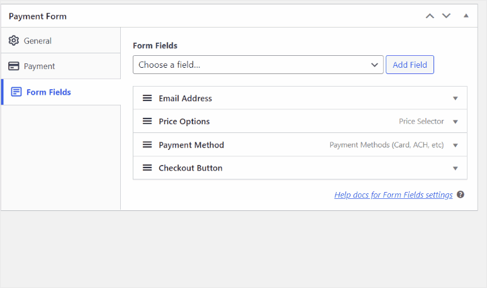Viewport: 487px width, 288px height.
Task: Switch to the General tab
Action: (38, 41)
